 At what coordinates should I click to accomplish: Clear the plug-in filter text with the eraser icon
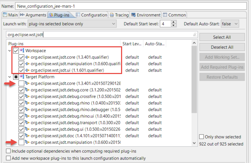[195, 35]
